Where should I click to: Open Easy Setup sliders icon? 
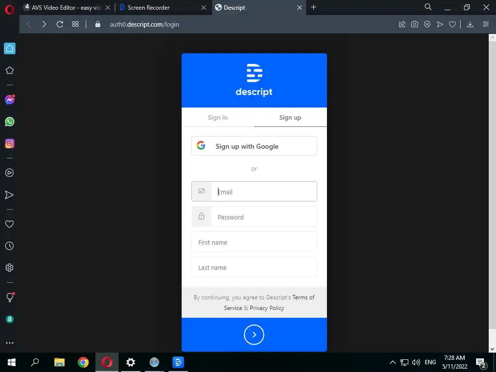[486, 24]
